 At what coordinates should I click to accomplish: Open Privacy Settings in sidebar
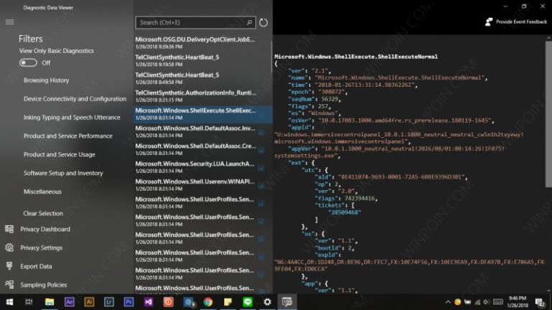coord(41,248)
